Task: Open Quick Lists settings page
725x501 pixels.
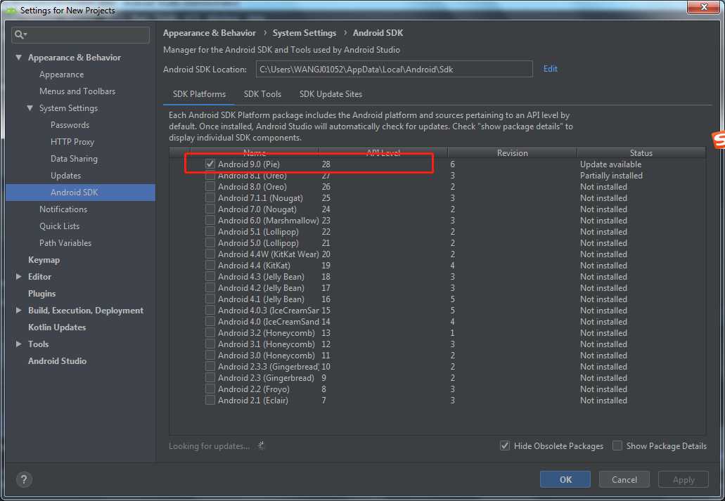Action: (x=59, y=226)
